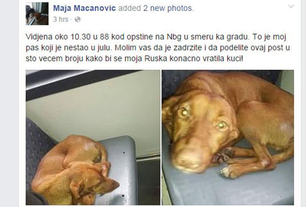Click the dog's eyes in right photo
This screenshot has height=207, width=306.
click(203, 118)
